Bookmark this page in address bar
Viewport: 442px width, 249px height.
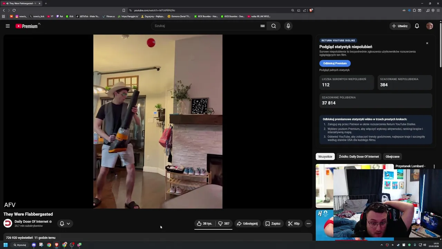click(124, 10)
